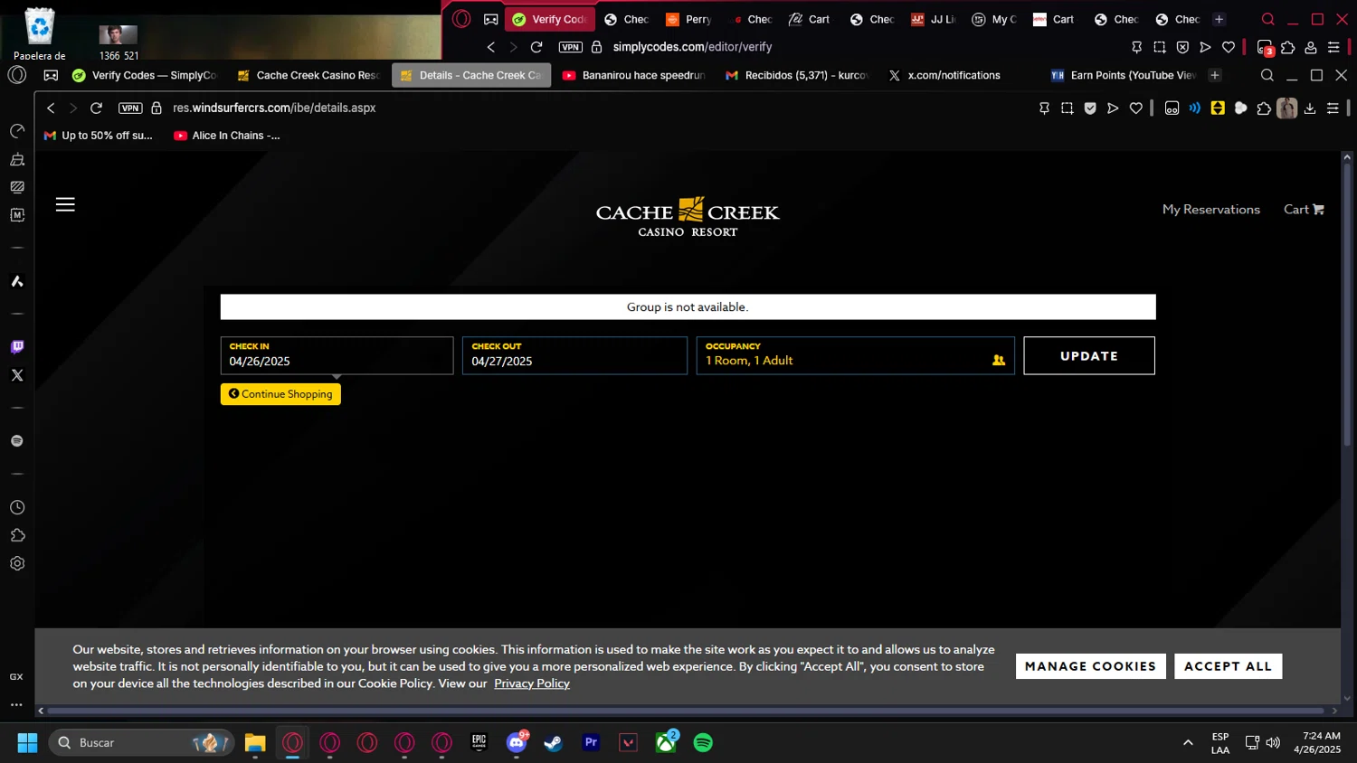The width and height of the screenshot is (1357, 763).
Task: Click the profile avatar in front toolbar
Action: click(1286, 108)
